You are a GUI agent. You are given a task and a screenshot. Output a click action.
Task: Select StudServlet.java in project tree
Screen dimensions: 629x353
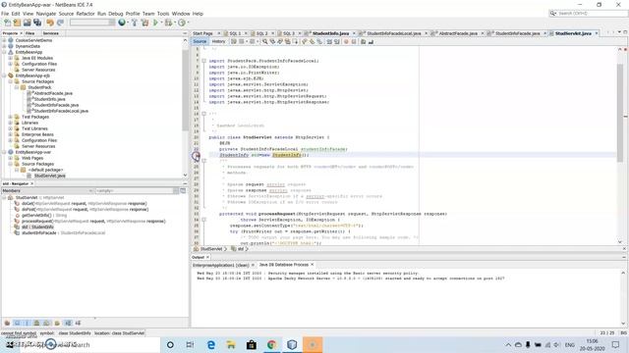pos(50,176)
